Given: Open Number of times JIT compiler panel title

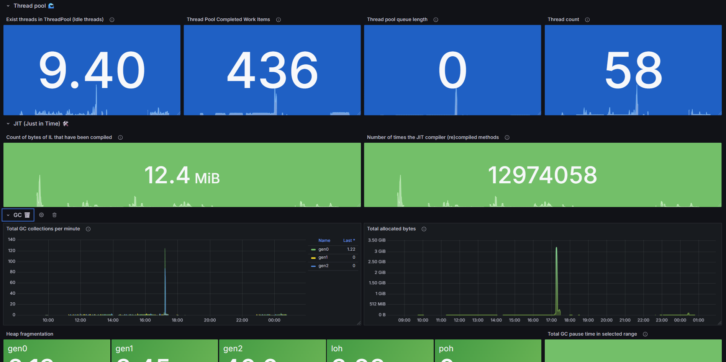Looking at the screenshot, I should (433, 137).
